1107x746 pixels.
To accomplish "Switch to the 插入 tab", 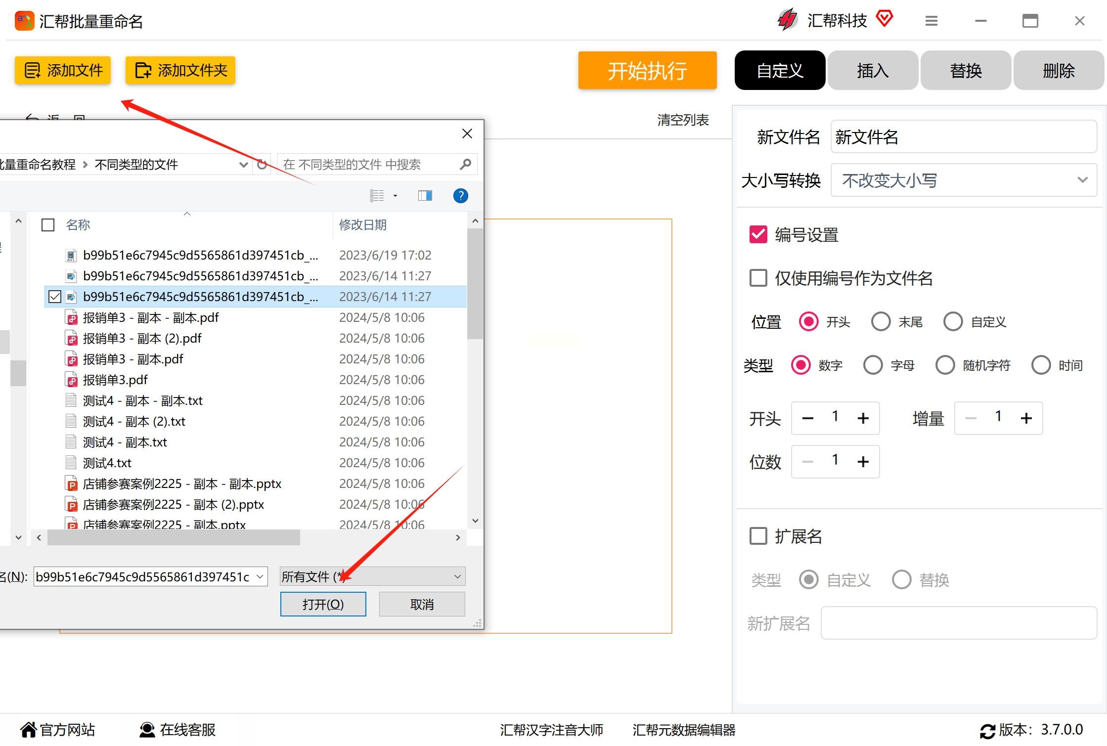I will pyautogui.click(x=873, y=70).
